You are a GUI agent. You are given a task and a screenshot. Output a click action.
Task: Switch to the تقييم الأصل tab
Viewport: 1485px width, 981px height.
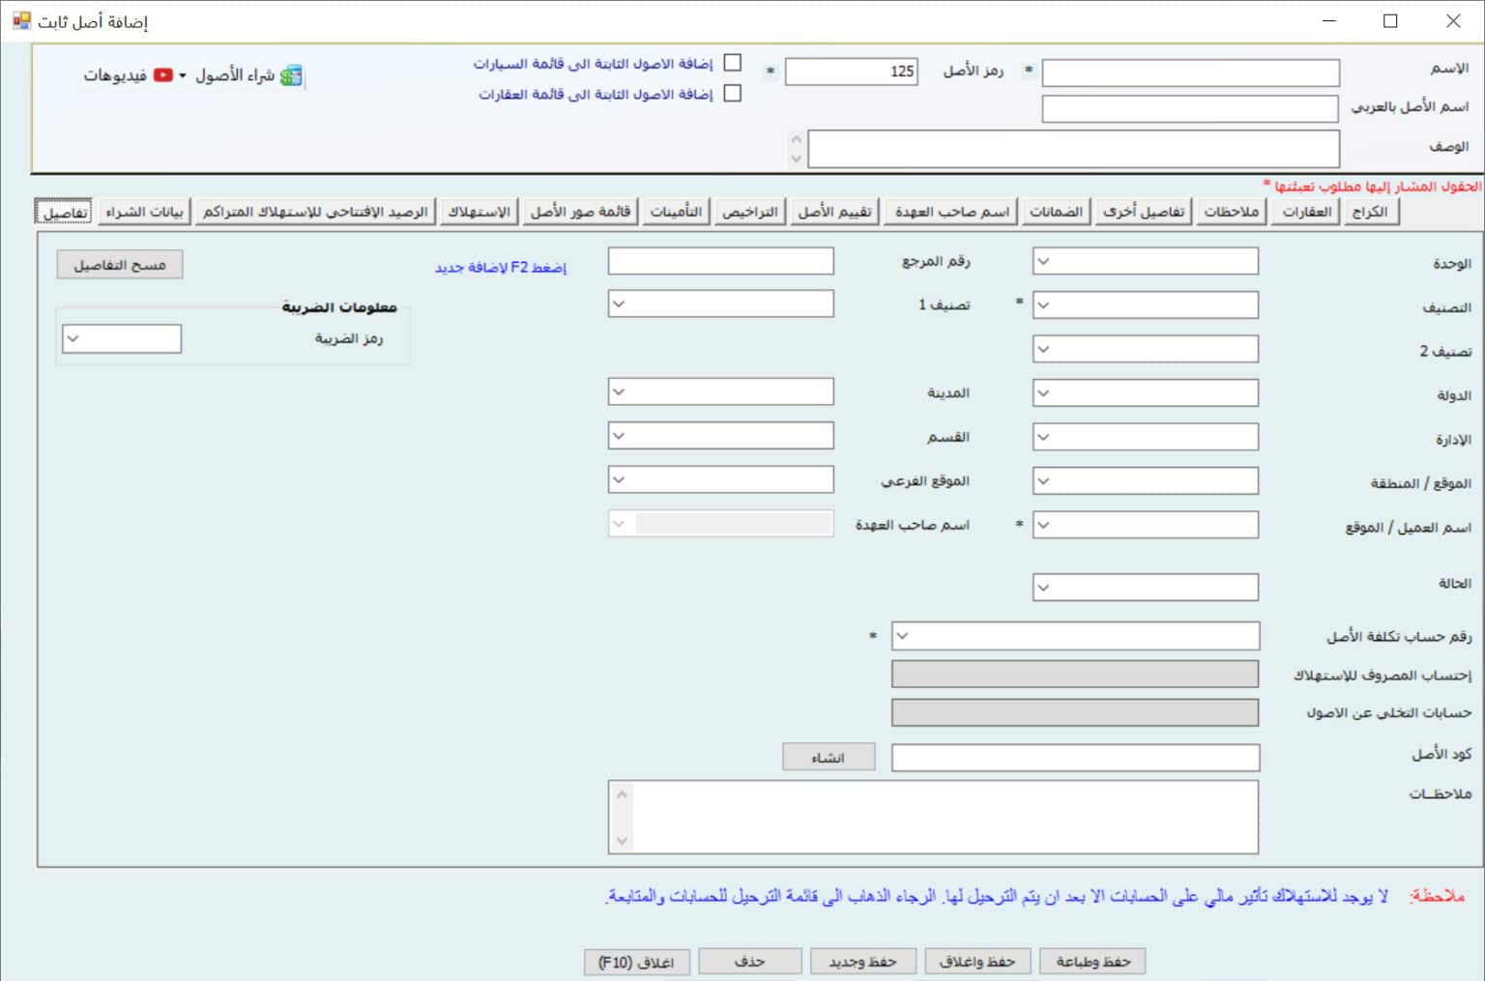(x=834, y=212)
